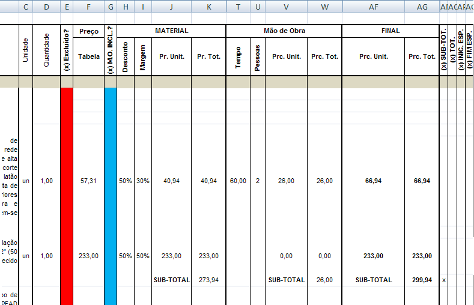Select the Pessoas cell showing 2

(x=258, y=181)
